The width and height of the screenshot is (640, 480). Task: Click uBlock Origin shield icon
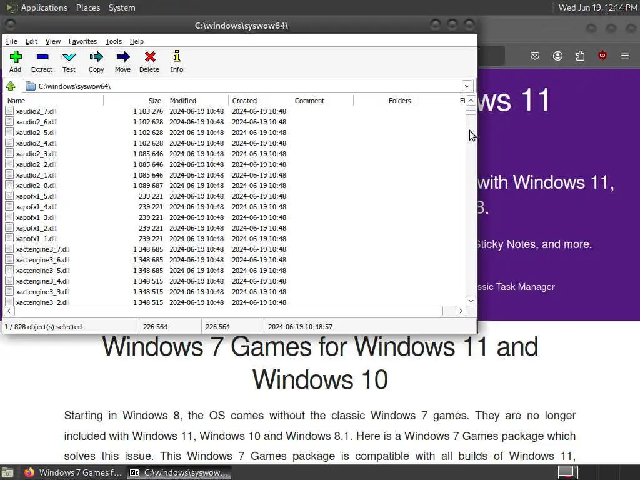(602, 56)
